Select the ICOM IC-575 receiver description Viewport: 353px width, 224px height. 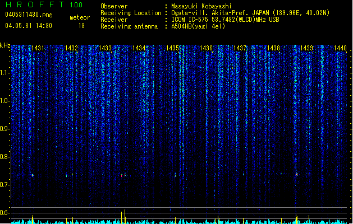pos(226,20)
